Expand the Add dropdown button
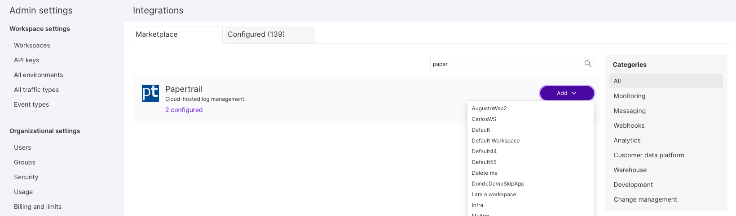Image resolution: width=736 pixels, height=216 pixels. [567, 93]
